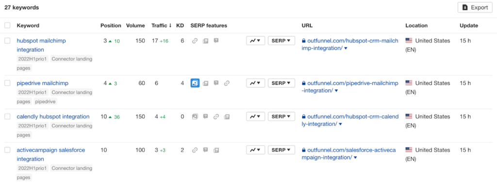This screenshot has width=497, height=183.
Task: Open outfunnel.com/salesforce-activecampaign-integration URL
Action: pyautogui.click(x=348, y=154)
